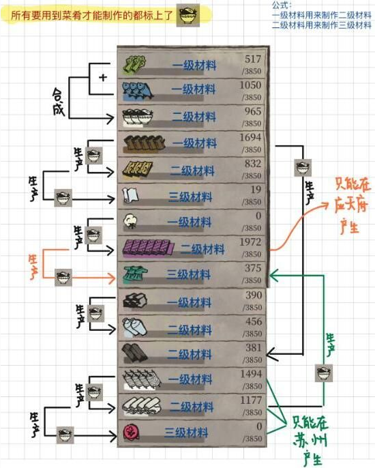Click the green 只能在苏州产生 note
This screenshot has width=375, height=468.
[310, 440]
